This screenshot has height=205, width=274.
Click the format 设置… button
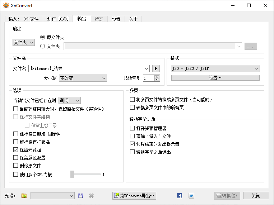215,78
